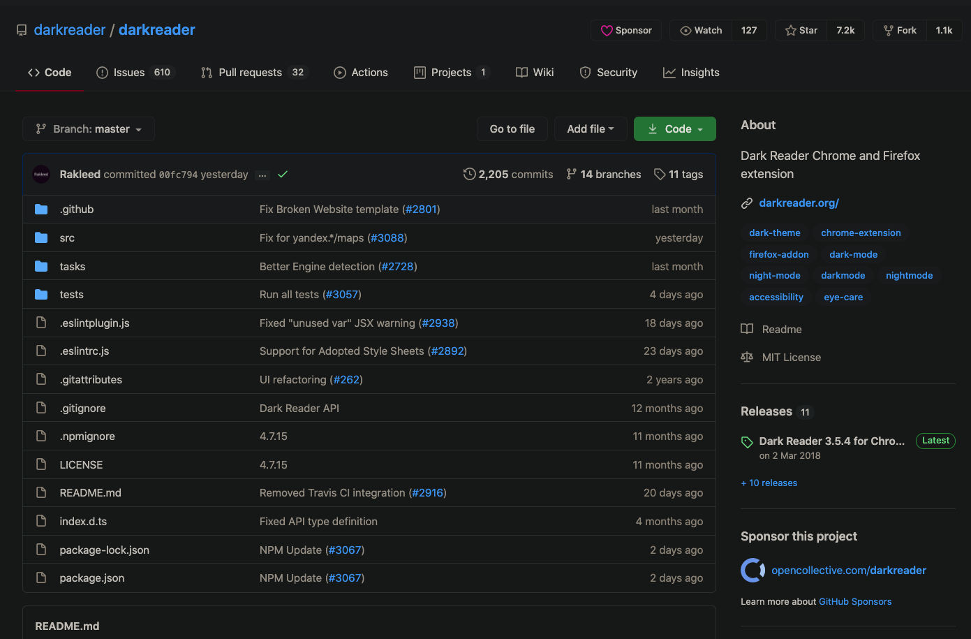
Task: Click the tasks folder icon
Action: [x=41, y=267]
